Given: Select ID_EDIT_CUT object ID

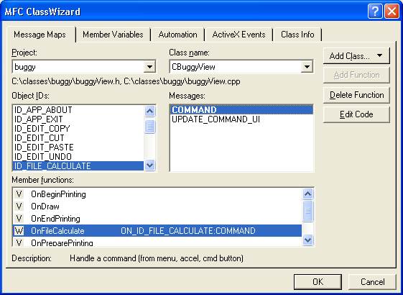Looking at the screenshot, I should pos(78,138).
